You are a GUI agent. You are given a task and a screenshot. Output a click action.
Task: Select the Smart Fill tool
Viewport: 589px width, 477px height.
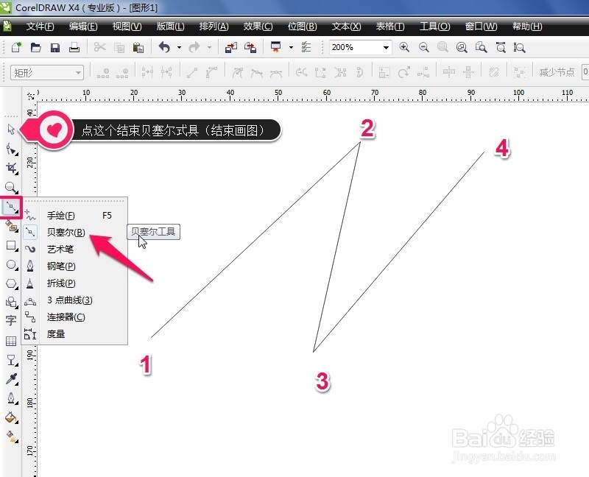point(11,226)
